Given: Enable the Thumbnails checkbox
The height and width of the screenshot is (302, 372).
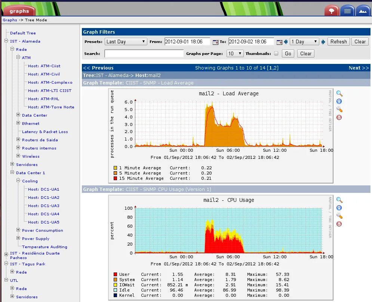Looking at the screenshot, I should (276, 53).
